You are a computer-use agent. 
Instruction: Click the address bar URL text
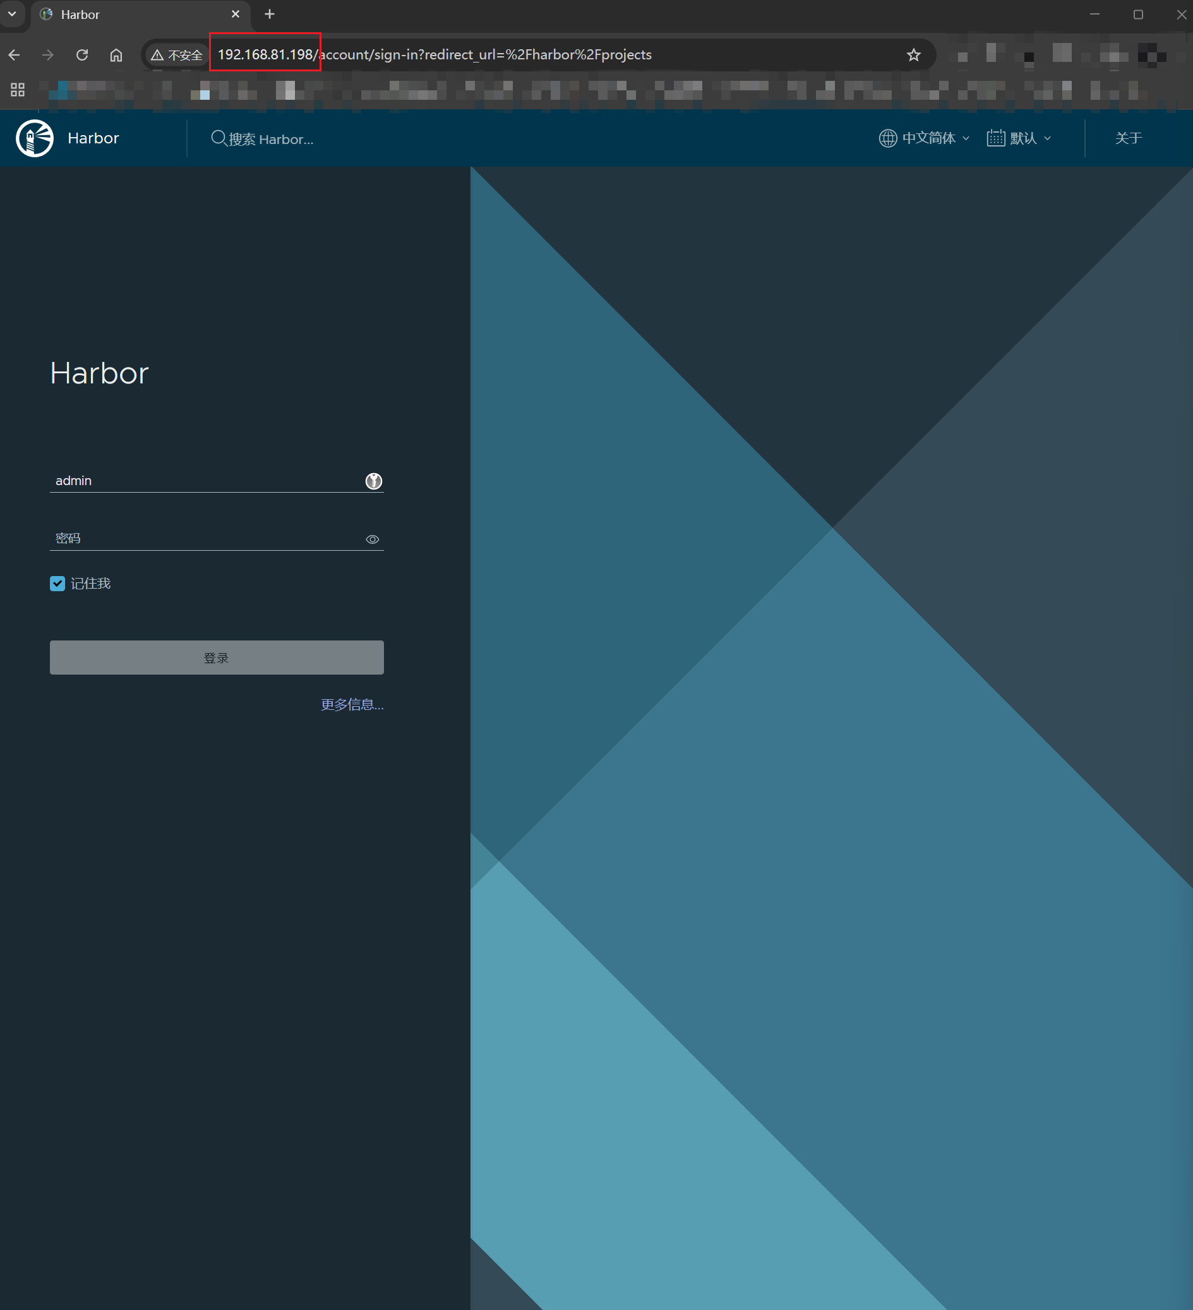434,54
